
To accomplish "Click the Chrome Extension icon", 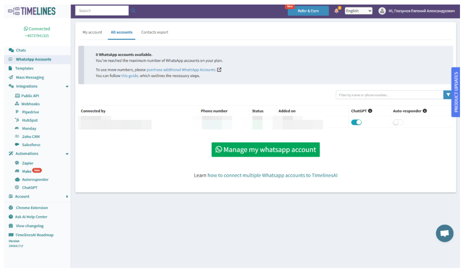I will [11, 208].
